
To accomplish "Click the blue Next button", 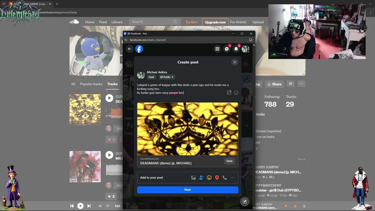I will pos(187,190).
